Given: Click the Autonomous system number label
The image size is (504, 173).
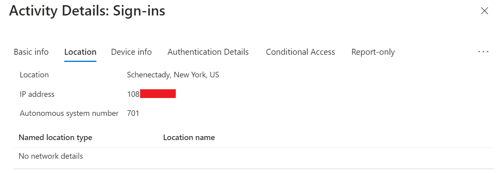Looking at the screenshot, I should click(x=69, y=113).
